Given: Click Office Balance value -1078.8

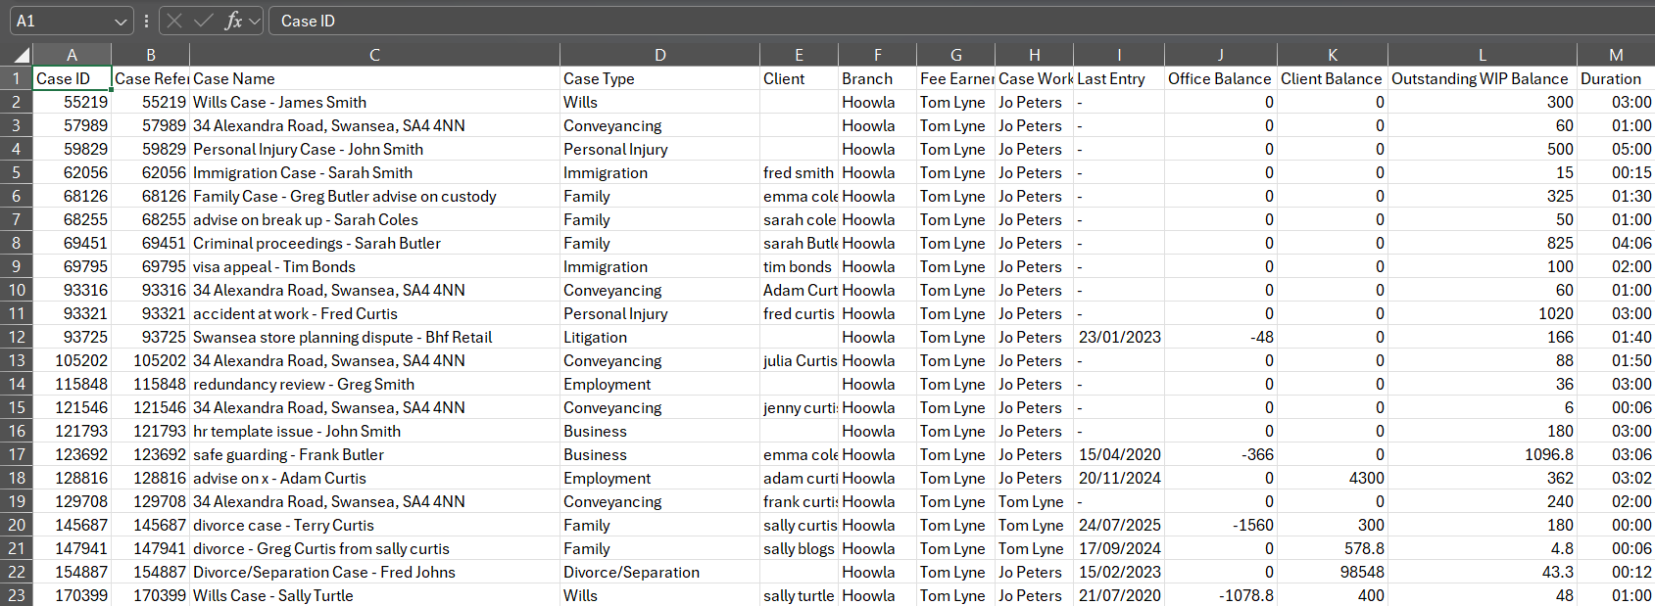Looking at the screenshot, I should (1220, 595).
